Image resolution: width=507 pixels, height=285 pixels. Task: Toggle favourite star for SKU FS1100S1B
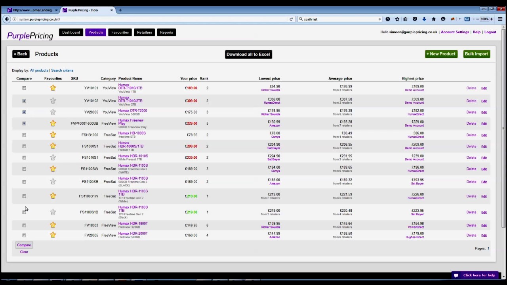coord(53,212)
